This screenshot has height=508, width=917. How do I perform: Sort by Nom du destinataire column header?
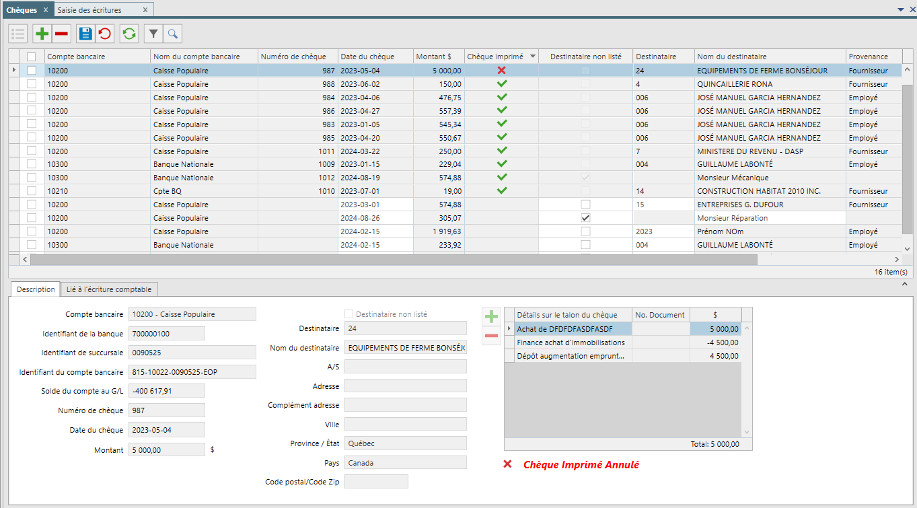click(770, 57)
